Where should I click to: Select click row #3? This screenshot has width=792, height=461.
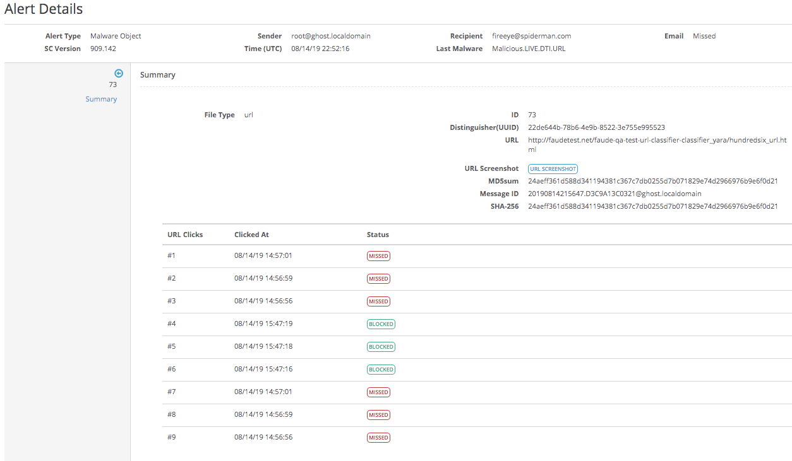477,301
